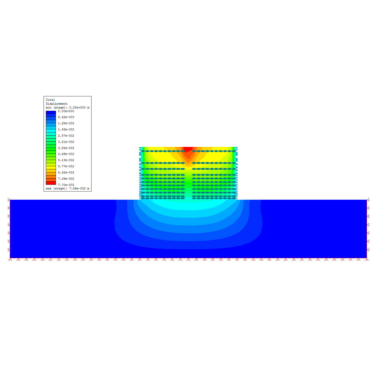Select the "min (stage): 0.00e+000 m" legend line

68,107
